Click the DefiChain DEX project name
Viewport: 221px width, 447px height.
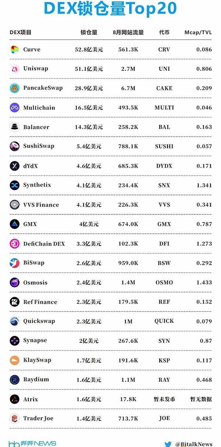pos(44,244)
